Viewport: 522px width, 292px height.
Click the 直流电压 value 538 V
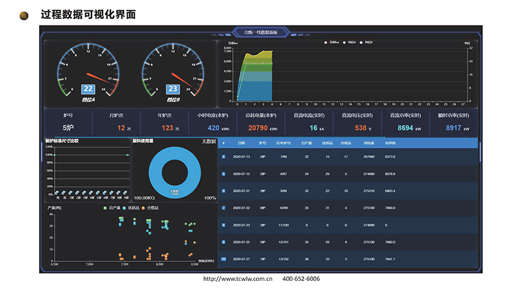[363, 128]
